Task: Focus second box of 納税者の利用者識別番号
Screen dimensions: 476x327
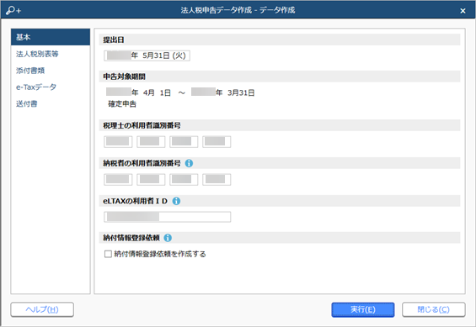Action: (151, 179)
